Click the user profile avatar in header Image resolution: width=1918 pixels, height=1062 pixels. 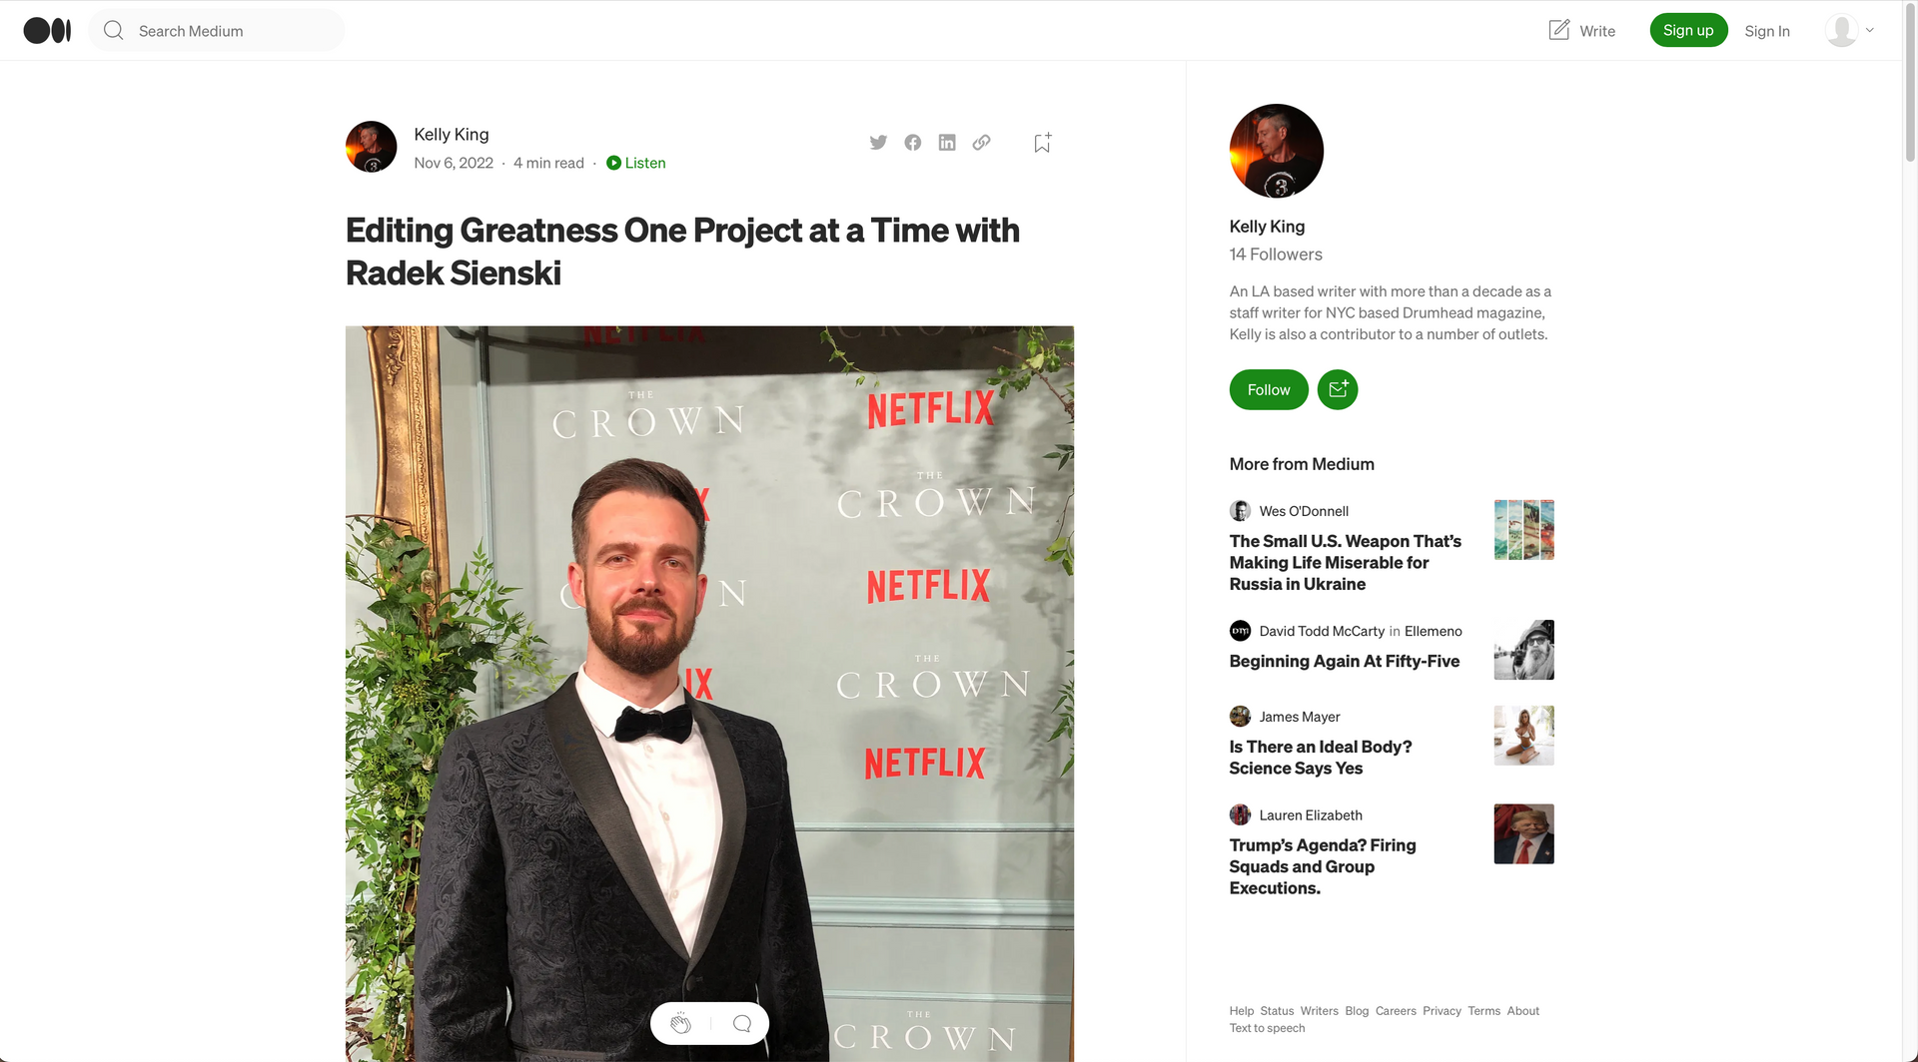click(x=1841, y=30)
